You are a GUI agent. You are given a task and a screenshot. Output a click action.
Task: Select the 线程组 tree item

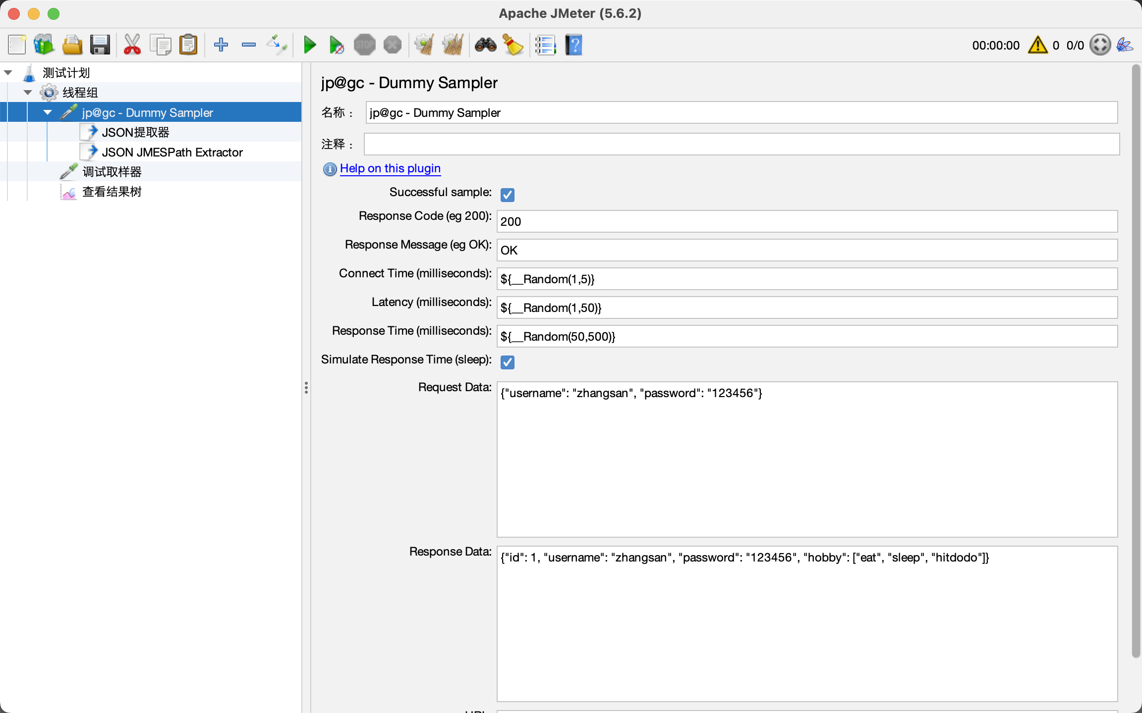80,93
